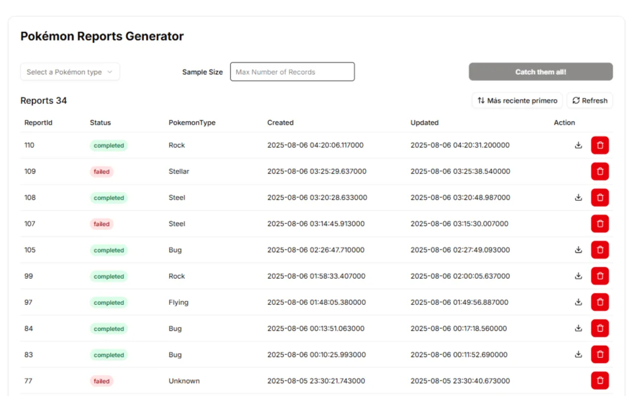The width and height of the screenshot is (633, 396).
Task: Delete Unknown type report 77
Action: click(600, 381)
